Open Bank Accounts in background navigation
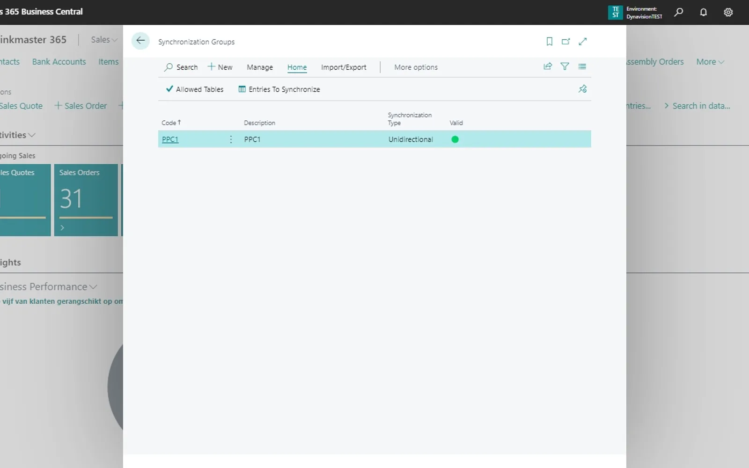This screenshot has height=468, width=749. pyautogui.click(x=59, y=62)
